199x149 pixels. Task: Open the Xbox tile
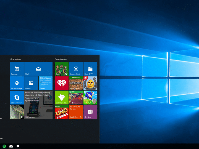pos(62,69)
